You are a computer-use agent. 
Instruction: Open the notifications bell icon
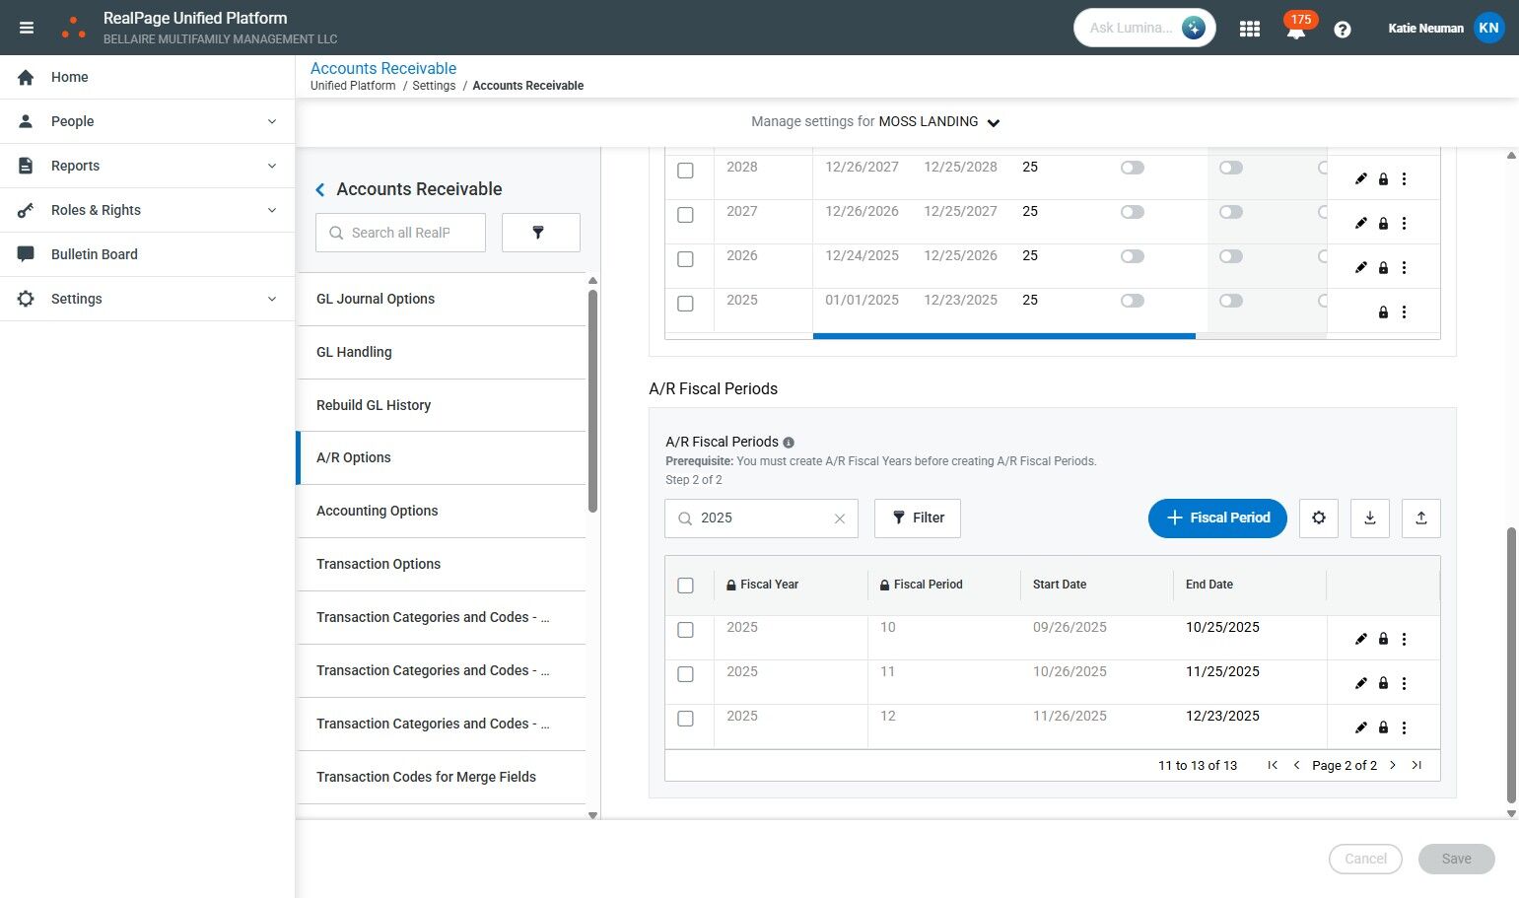pos(1295,31)
